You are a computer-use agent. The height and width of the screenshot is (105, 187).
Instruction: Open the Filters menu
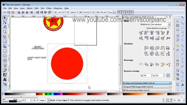click(49, 8)
